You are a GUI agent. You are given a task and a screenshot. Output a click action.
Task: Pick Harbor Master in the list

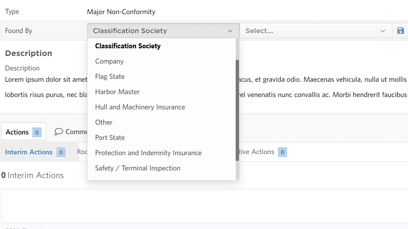[117, 92]
